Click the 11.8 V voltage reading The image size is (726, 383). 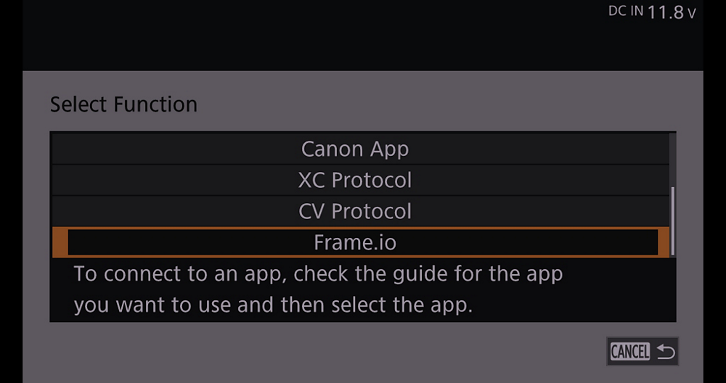point(666,12)
